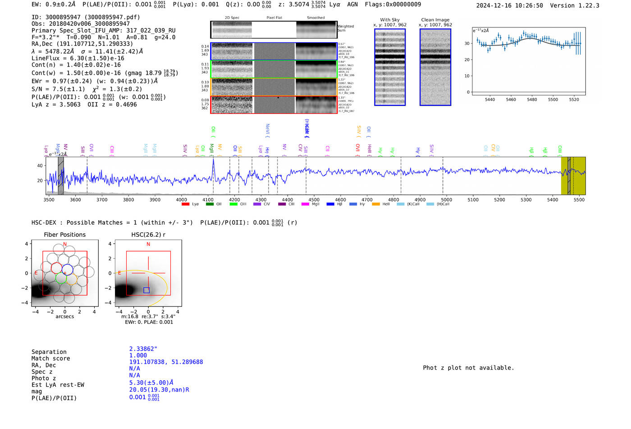
Task: Click the mag value 20.05(19.30,nan)R
Action: (159, 389)
